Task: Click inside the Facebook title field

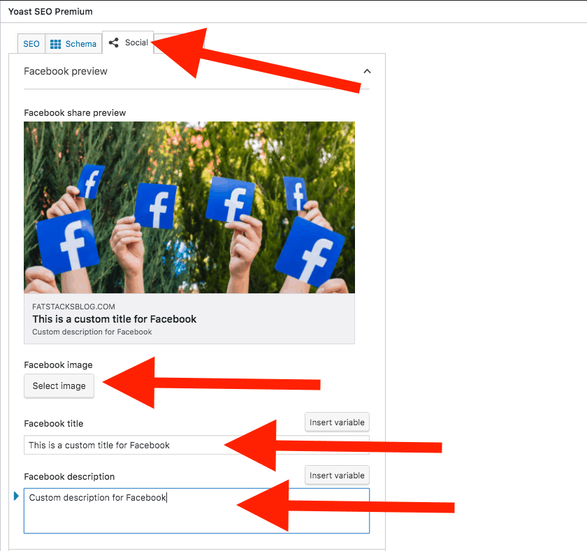Action: point(140,445)
